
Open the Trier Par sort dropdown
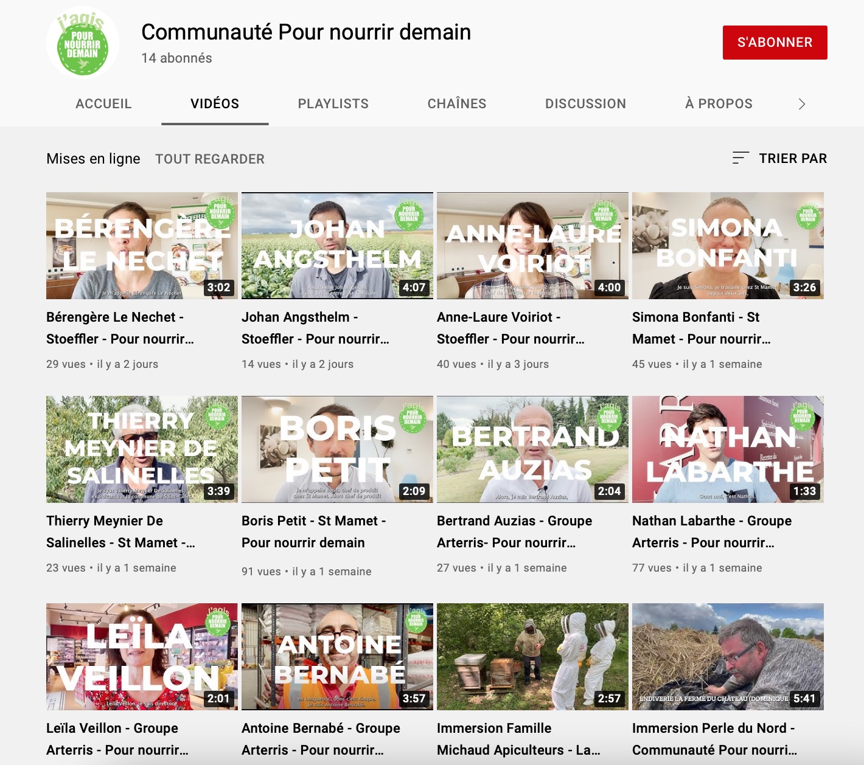tap(792, 158)
